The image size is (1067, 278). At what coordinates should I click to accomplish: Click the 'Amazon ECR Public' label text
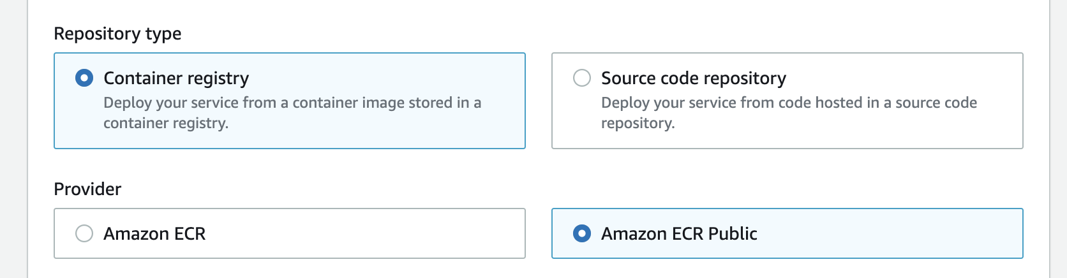coord(678,233)
